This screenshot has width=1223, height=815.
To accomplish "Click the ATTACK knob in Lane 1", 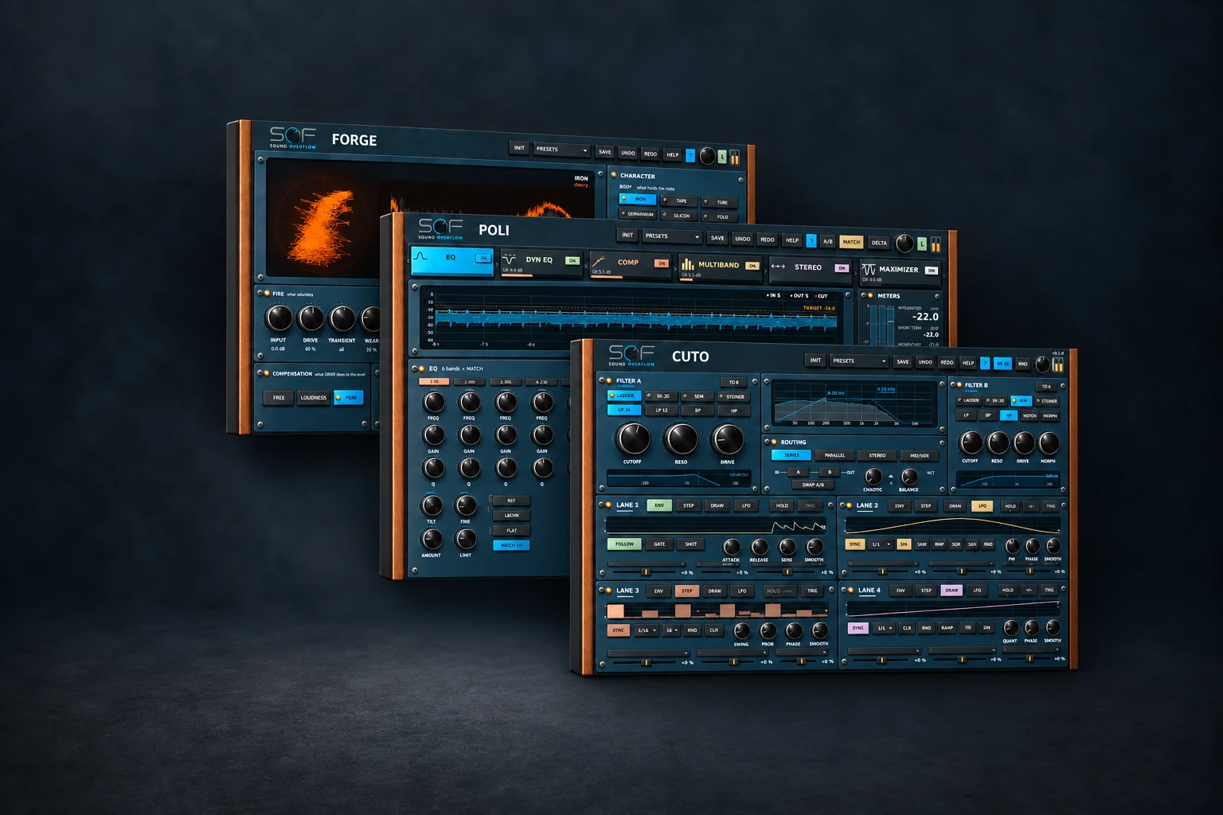I will pyautogui.click(x=732, y=547).
